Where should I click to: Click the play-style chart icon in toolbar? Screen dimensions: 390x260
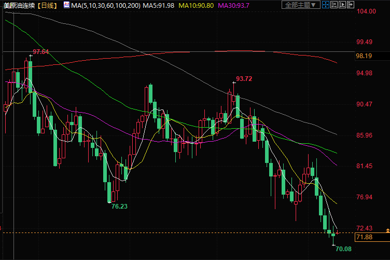point(343,5)
